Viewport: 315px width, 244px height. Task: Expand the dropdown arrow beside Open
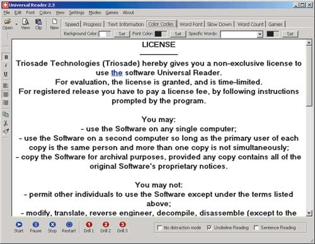pyautogui.click(x=16, y=24)
